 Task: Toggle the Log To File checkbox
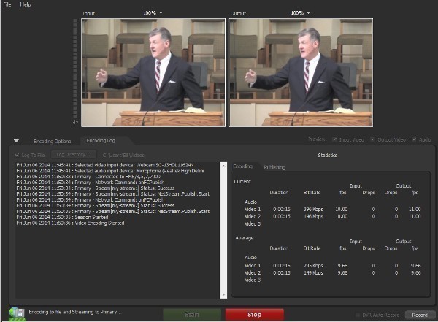pyautogui.click(x=18, y=155)
